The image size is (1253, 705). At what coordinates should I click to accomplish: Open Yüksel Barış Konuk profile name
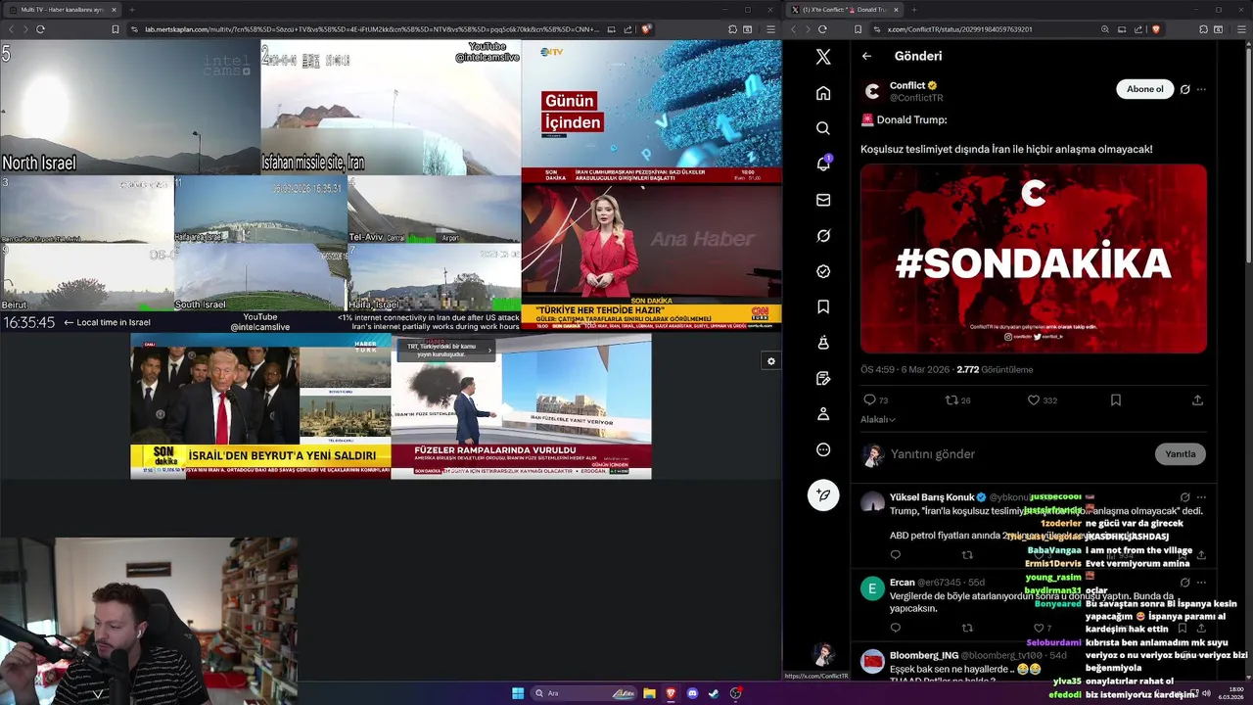tap(932, 497)
